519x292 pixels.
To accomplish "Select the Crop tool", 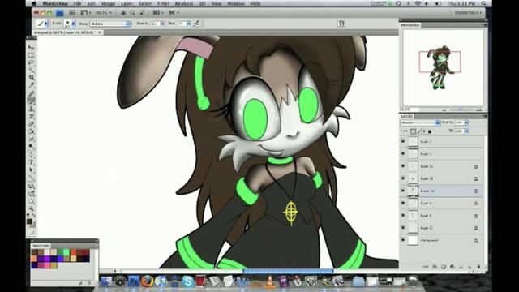I will pyautogui.click(x=31, y=78).
